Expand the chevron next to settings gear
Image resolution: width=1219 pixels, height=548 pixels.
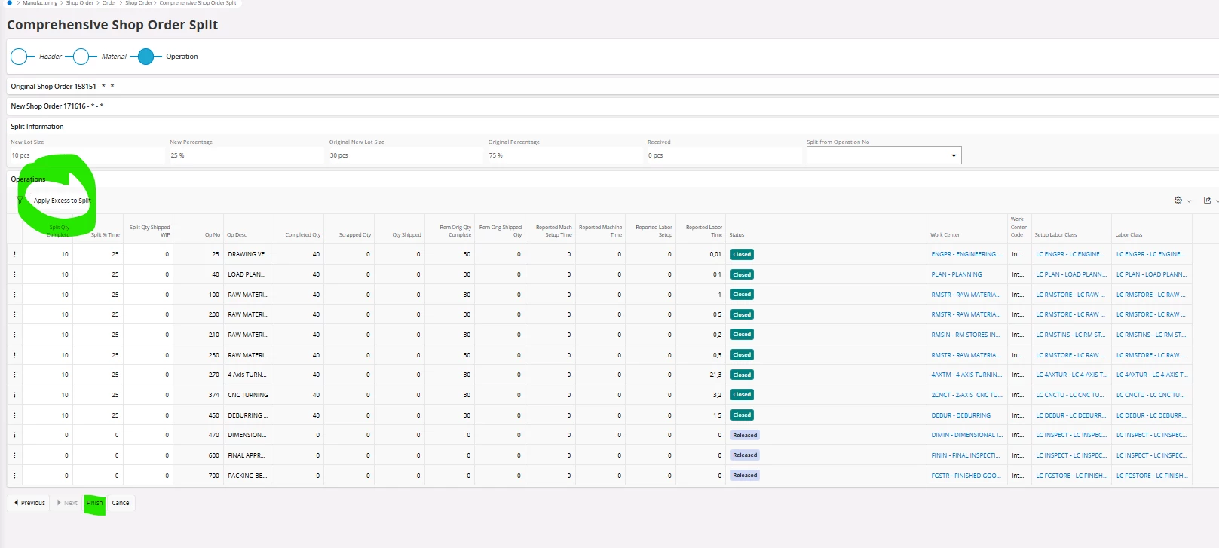pyautogui.click(x=1189, y=201)
